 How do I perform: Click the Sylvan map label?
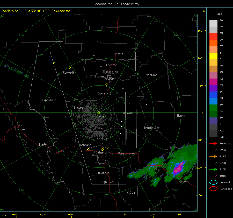click(99, 76)
